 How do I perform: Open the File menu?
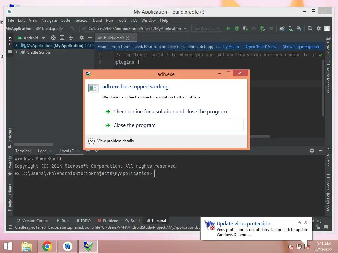(11, 20)
